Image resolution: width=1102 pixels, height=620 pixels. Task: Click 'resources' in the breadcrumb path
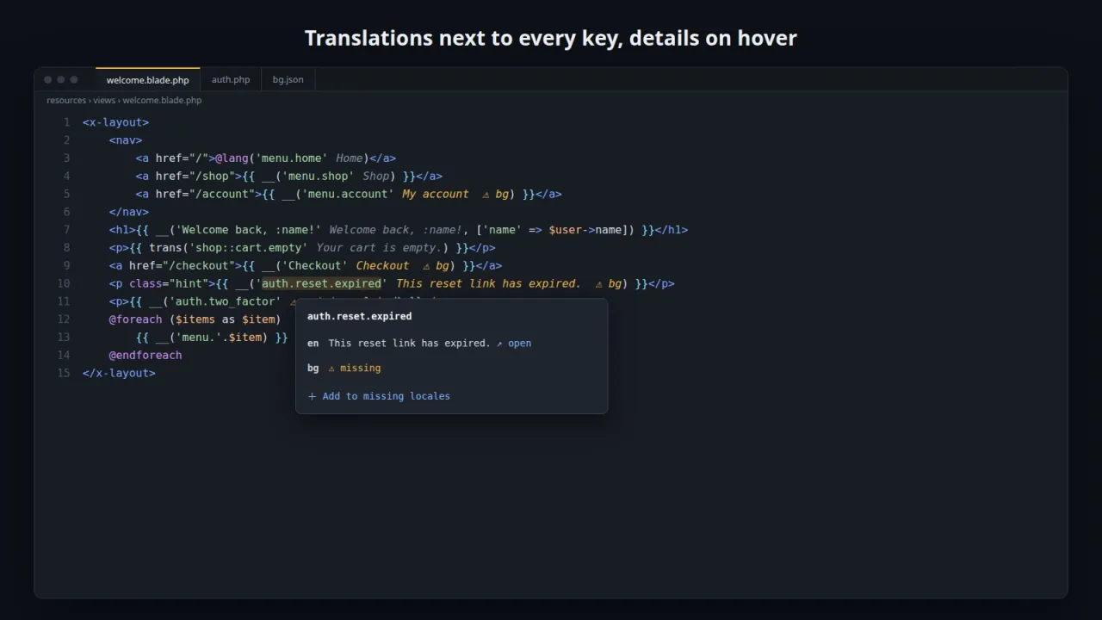click(x=66, y=100)
